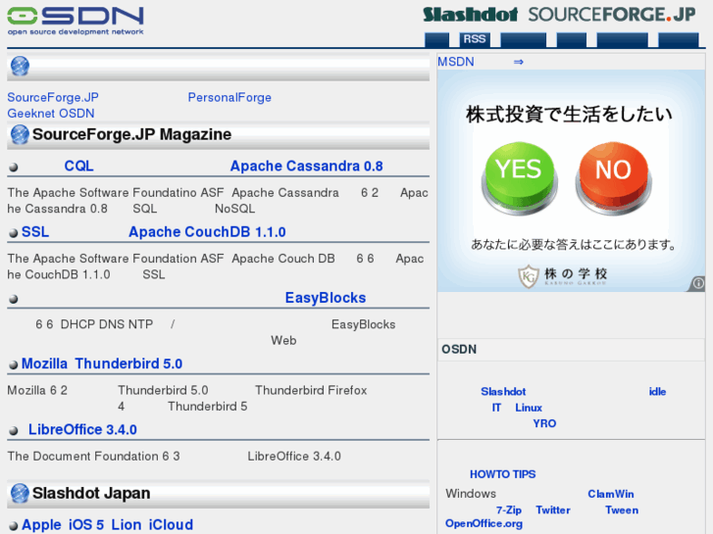Click the Slashdot Japan section heading

click(x=91, y=493)
